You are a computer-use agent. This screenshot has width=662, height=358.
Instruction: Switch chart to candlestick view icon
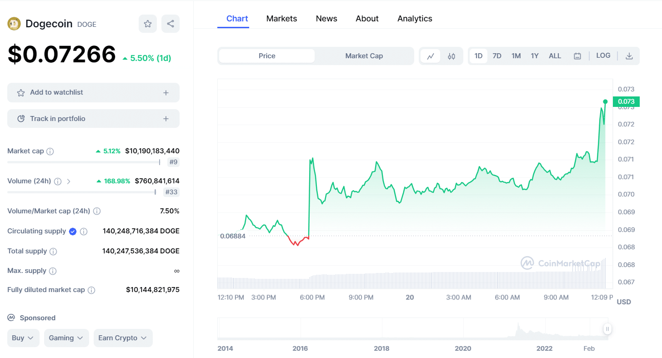tap(451, 56)
